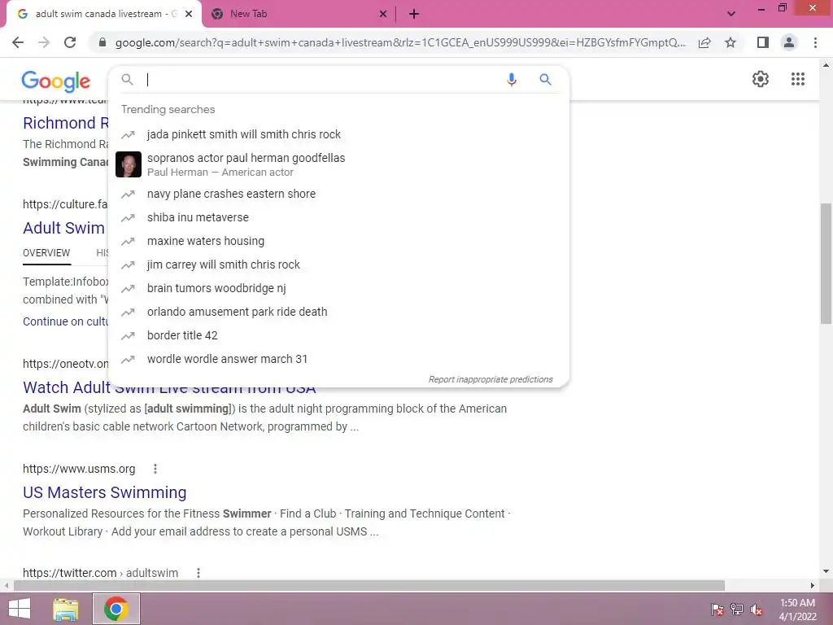Click the voice search microphone icon
The image size is (833, 625).
point(511,80)
